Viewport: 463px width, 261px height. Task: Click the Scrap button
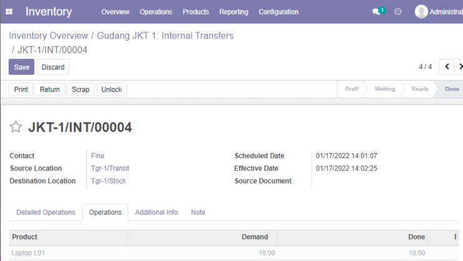[x=81, y=89]
